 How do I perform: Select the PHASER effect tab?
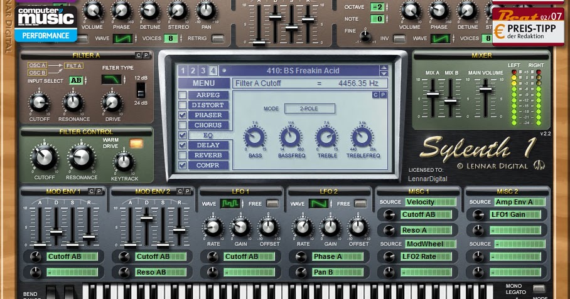click(208, 115)
